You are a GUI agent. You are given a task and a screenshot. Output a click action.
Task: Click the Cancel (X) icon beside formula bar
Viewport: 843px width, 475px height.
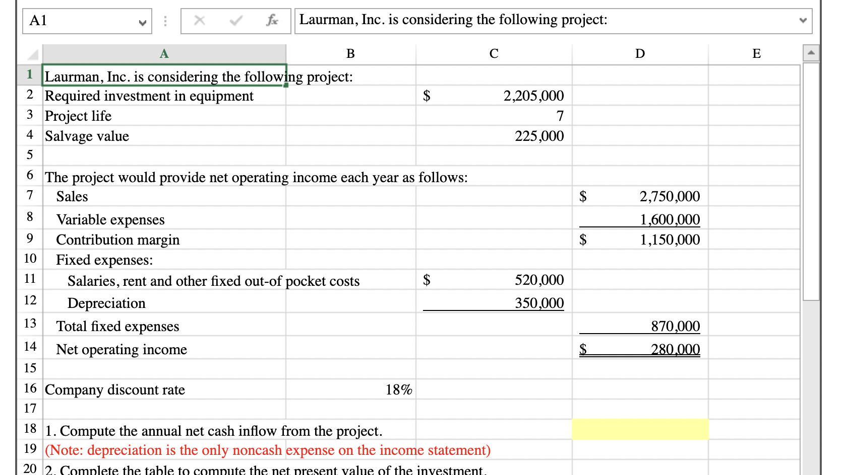pyautogui.click(x=200, y=21)
